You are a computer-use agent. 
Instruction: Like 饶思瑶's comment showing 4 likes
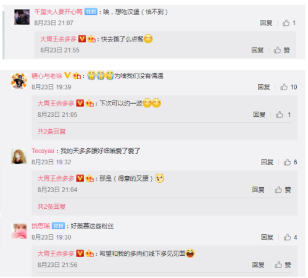(290, 237)
